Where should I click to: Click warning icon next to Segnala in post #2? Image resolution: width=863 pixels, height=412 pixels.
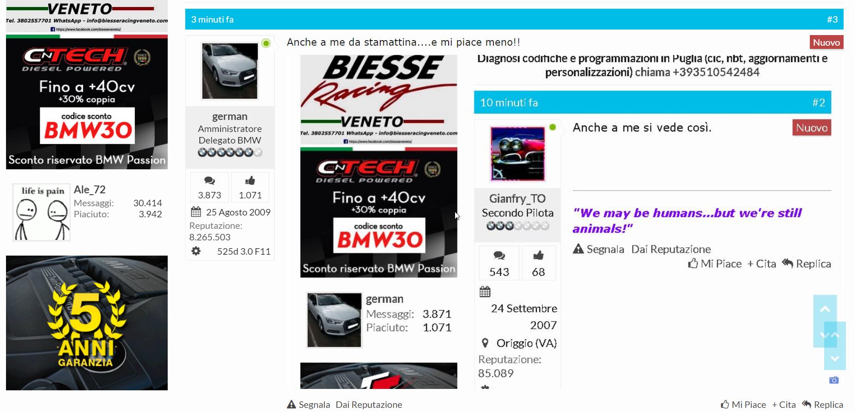coord(578,249)
